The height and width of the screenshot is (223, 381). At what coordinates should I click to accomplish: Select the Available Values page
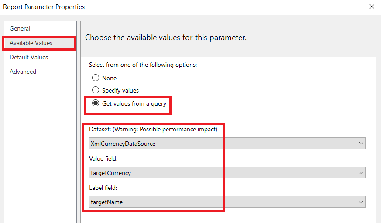tap(31, 43)
